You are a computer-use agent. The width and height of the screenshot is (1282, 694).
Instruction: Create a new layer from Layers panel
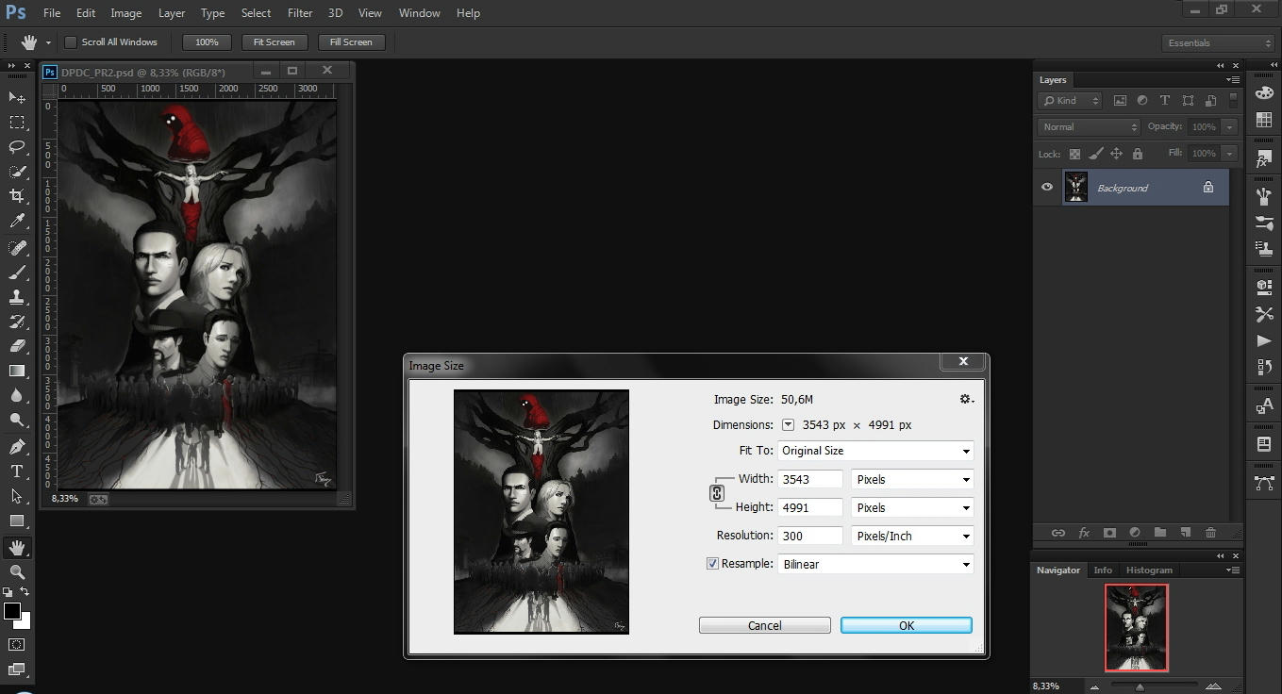[x=1185, y=533]
